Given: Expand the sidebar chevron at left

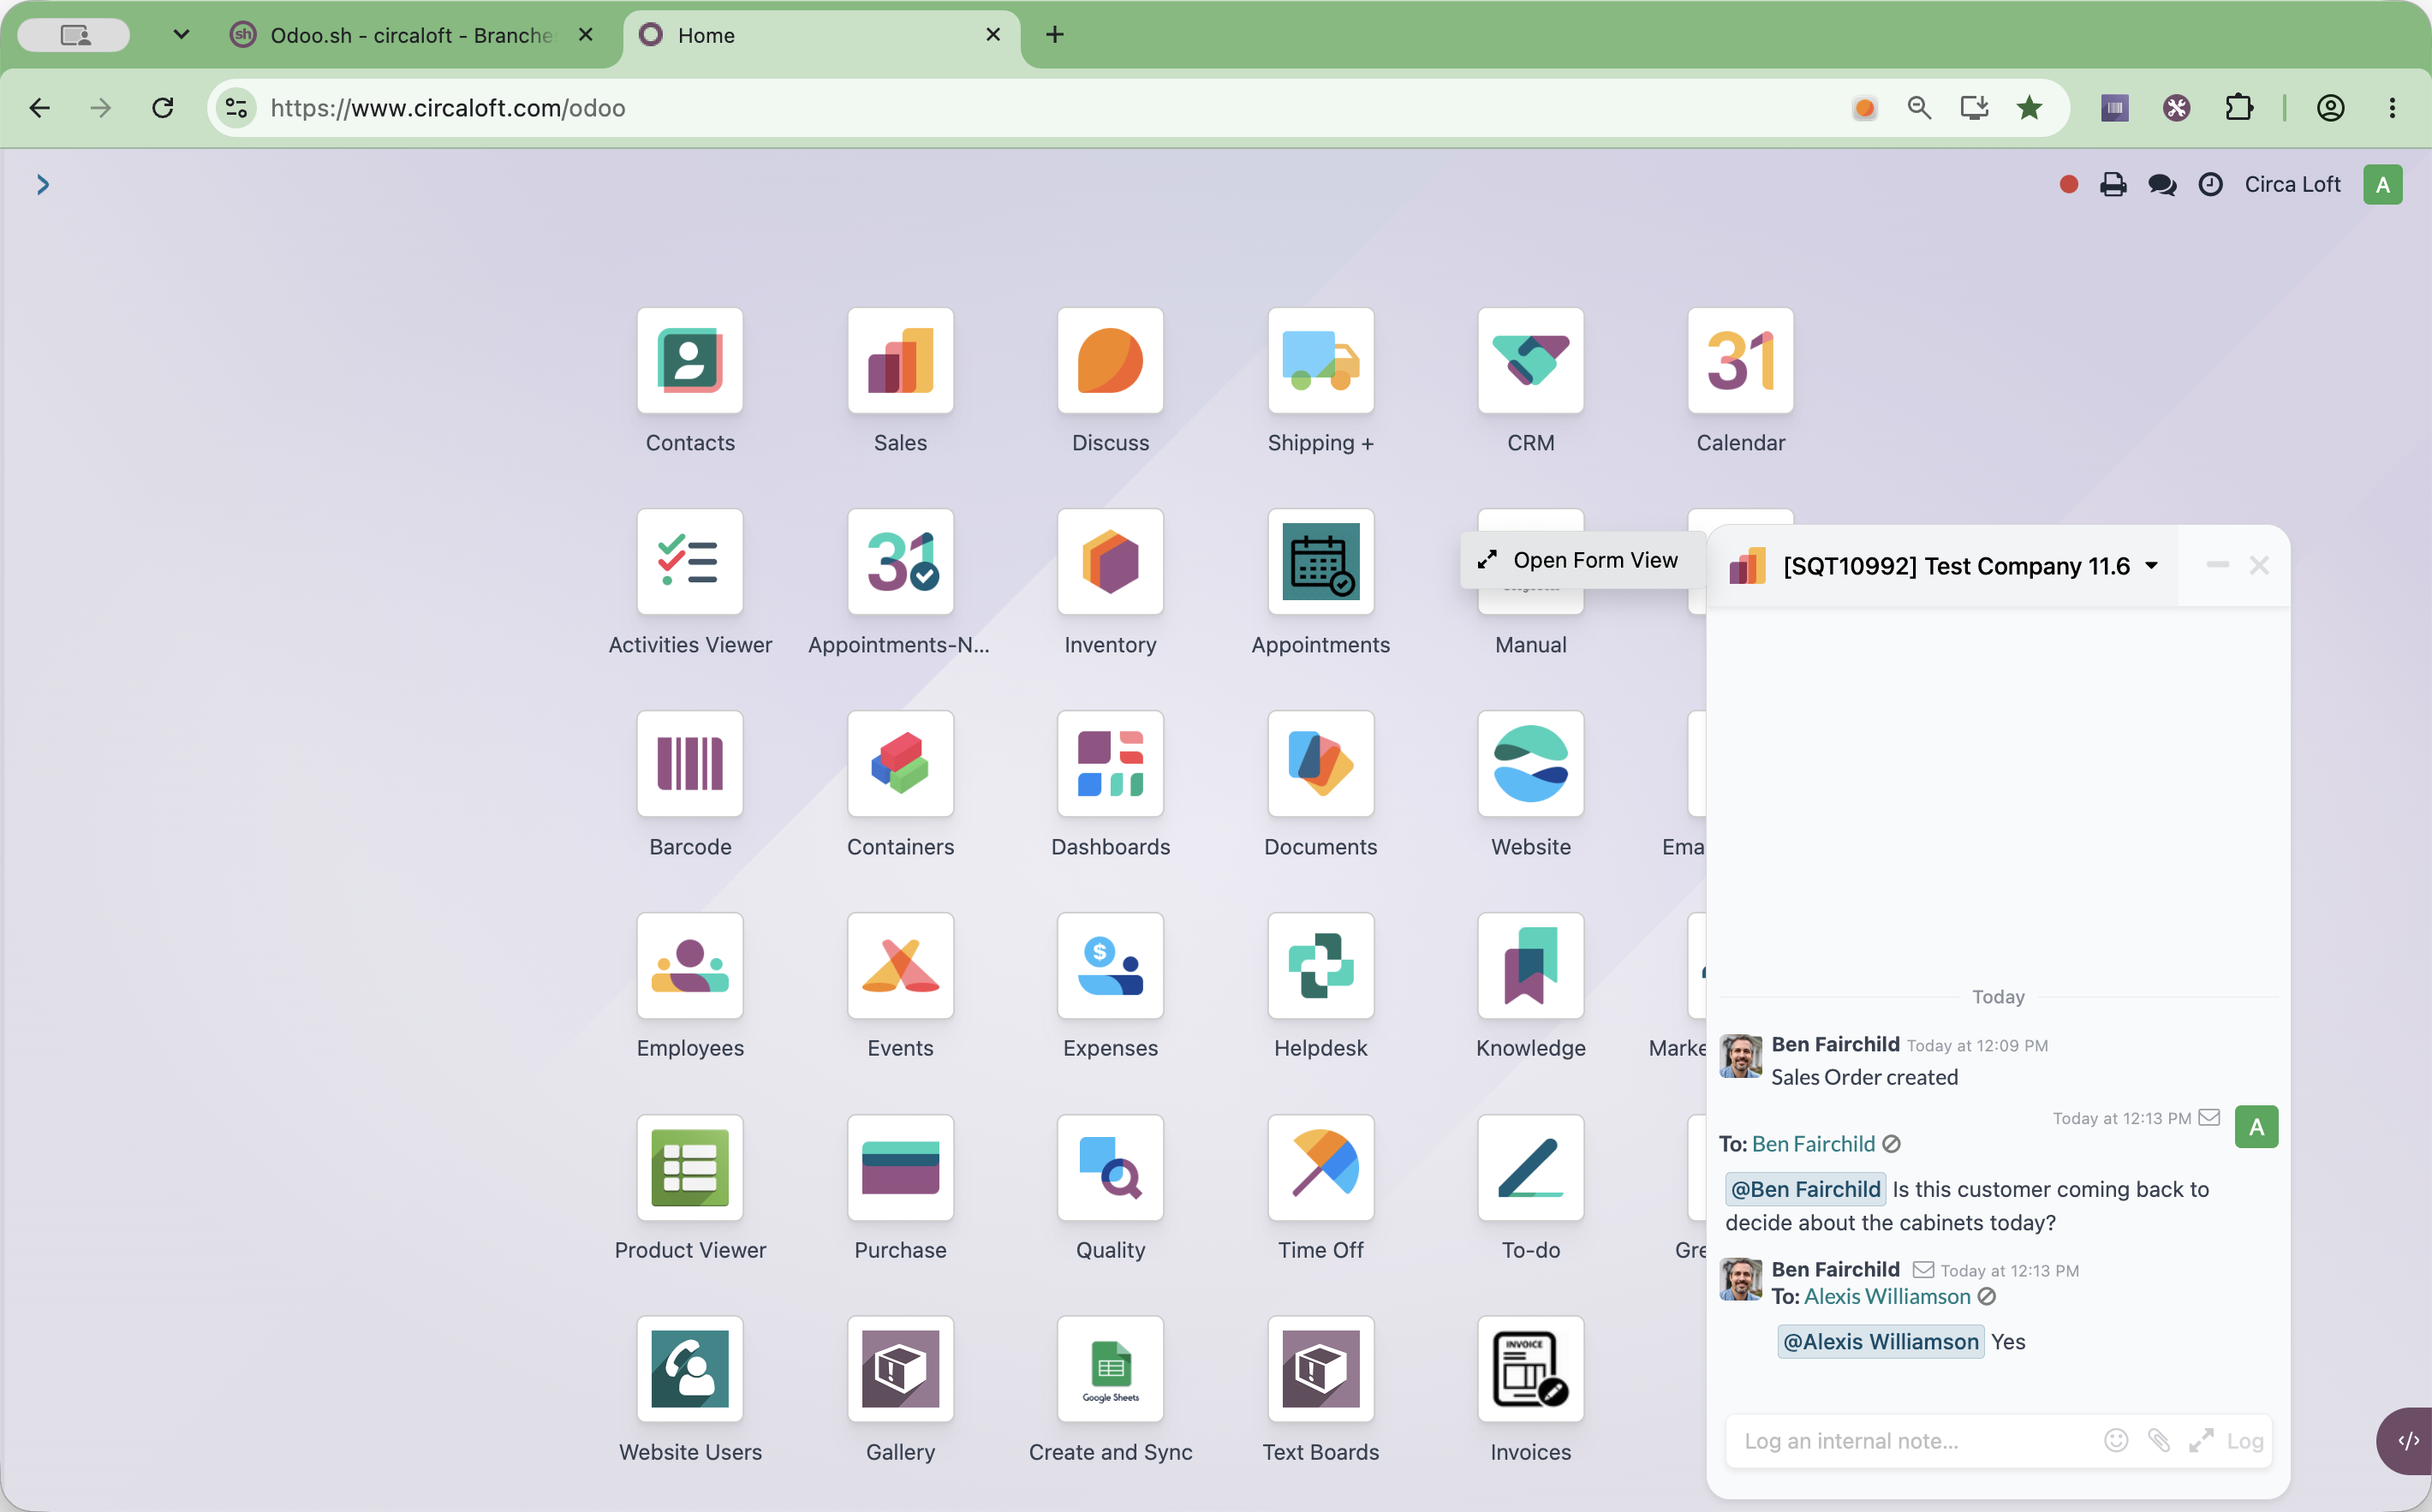Looking at the screenshot, I should coord(42,184).
